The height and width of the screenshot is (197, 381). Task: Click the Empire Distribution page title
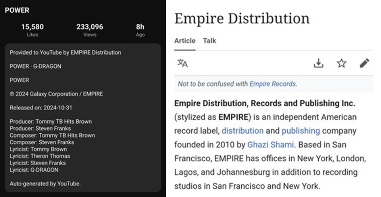pos(242,19)
